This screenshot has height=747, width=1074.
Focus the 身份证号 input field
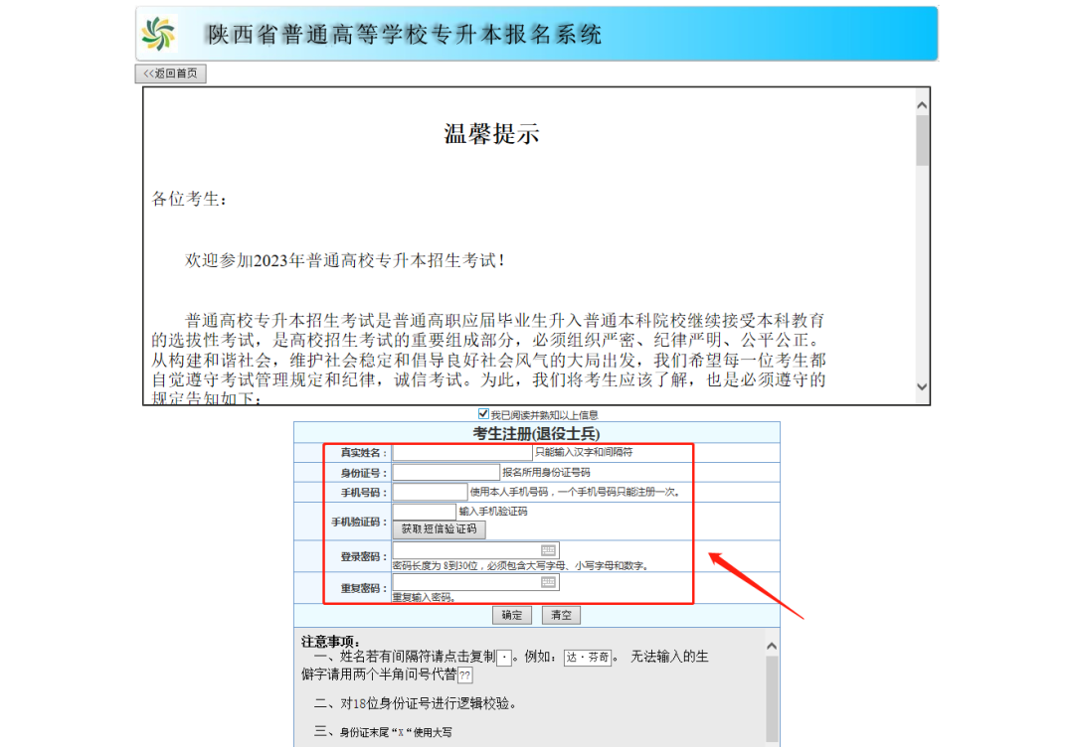[x=446, y=472]
